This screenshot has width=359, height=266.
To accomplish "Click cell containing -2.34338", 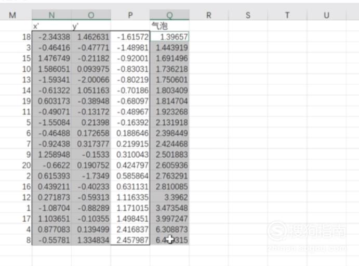I will (x=51, y=36).
